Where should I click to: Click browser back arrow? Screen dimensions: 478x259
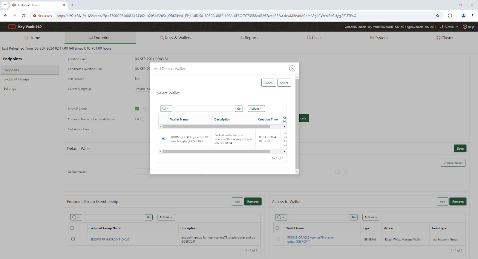click(x=5, y=16)
